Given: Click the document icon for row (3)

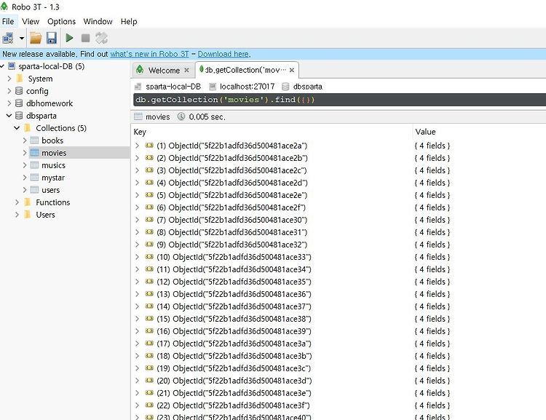Looking at the screenshot, I should pyautogui.click(x=149, y=170).
